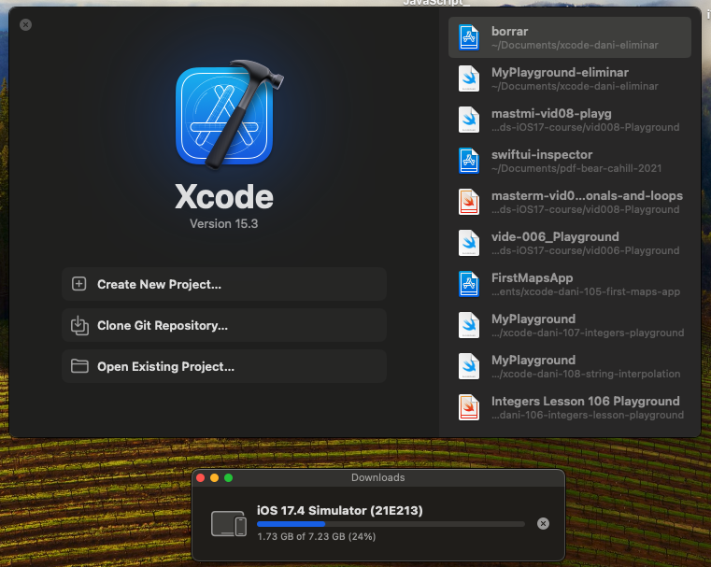Viewport: 711px width, 567px height.
Task: Click the swiftui-inspector project file icon
Action: pos(469,161)
